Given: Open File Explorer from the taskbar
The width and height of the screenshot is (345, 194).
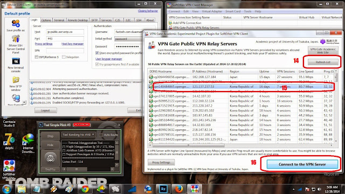Looking at the screenshot, I should [x=22, y=189].
